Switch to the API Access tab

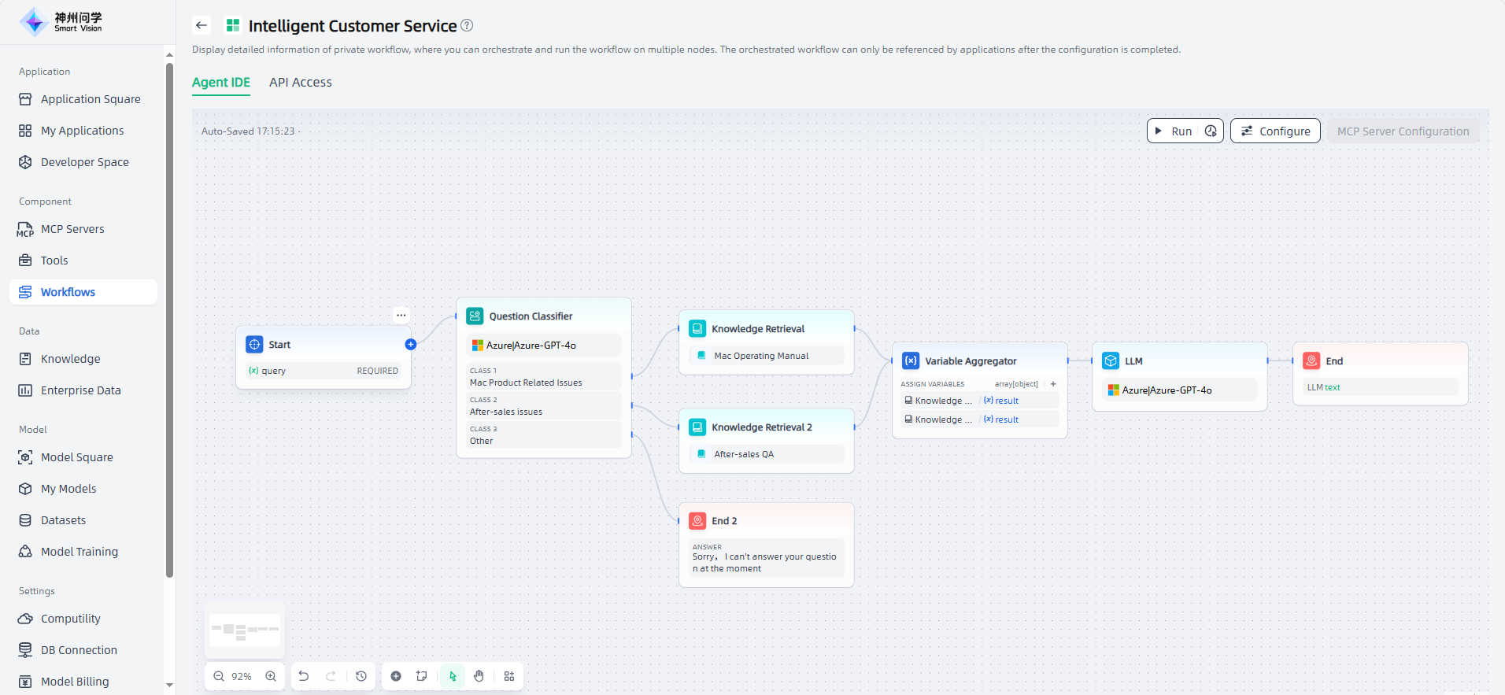pyautogui.click(x=300, y=83)
